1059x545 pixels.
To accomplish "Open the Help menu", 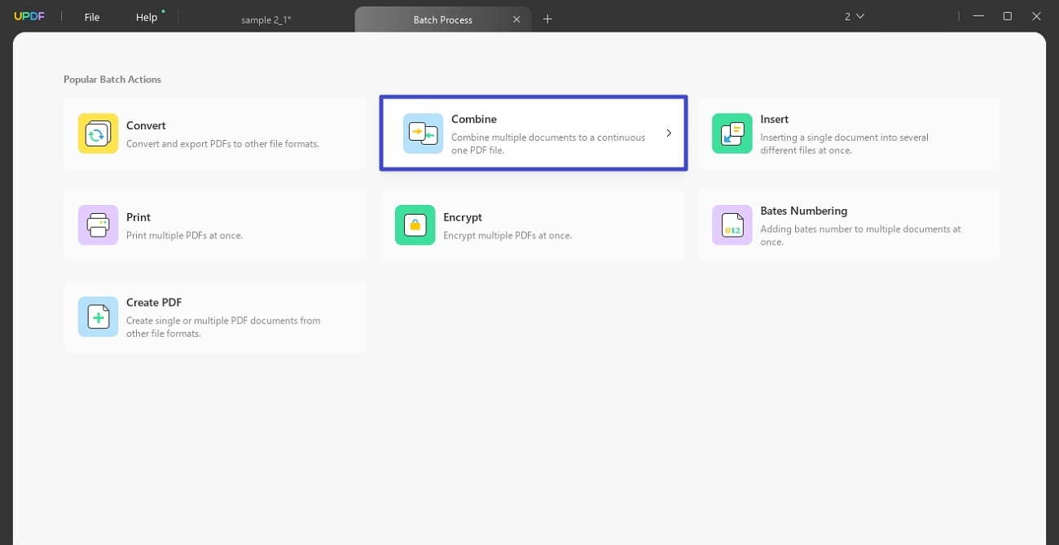I will point(147,17).
